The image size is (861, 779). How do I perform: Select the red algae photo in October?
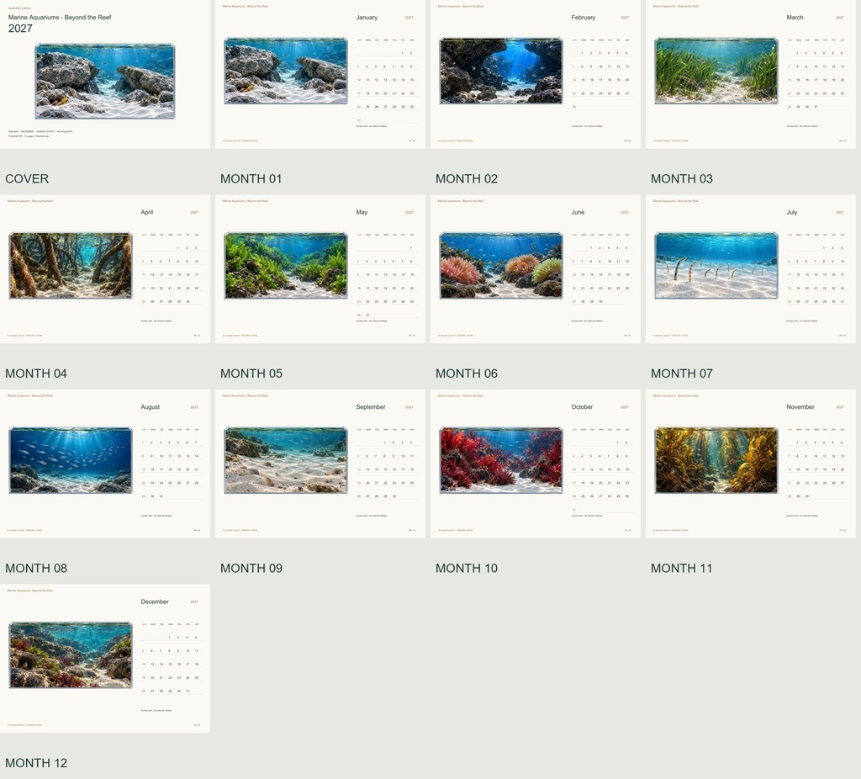click(x=501, y=460)
